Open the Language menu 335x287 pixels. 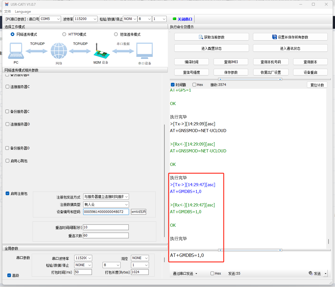point(23,12)
